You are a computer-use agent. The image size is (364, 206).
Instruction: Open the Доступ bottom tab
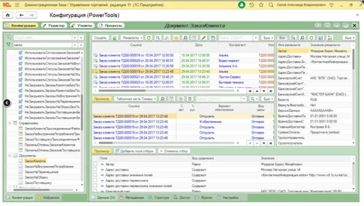182,198
